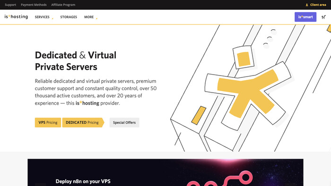
Task: Expand the MORE dropdown menu
Action: coord(91,17)
